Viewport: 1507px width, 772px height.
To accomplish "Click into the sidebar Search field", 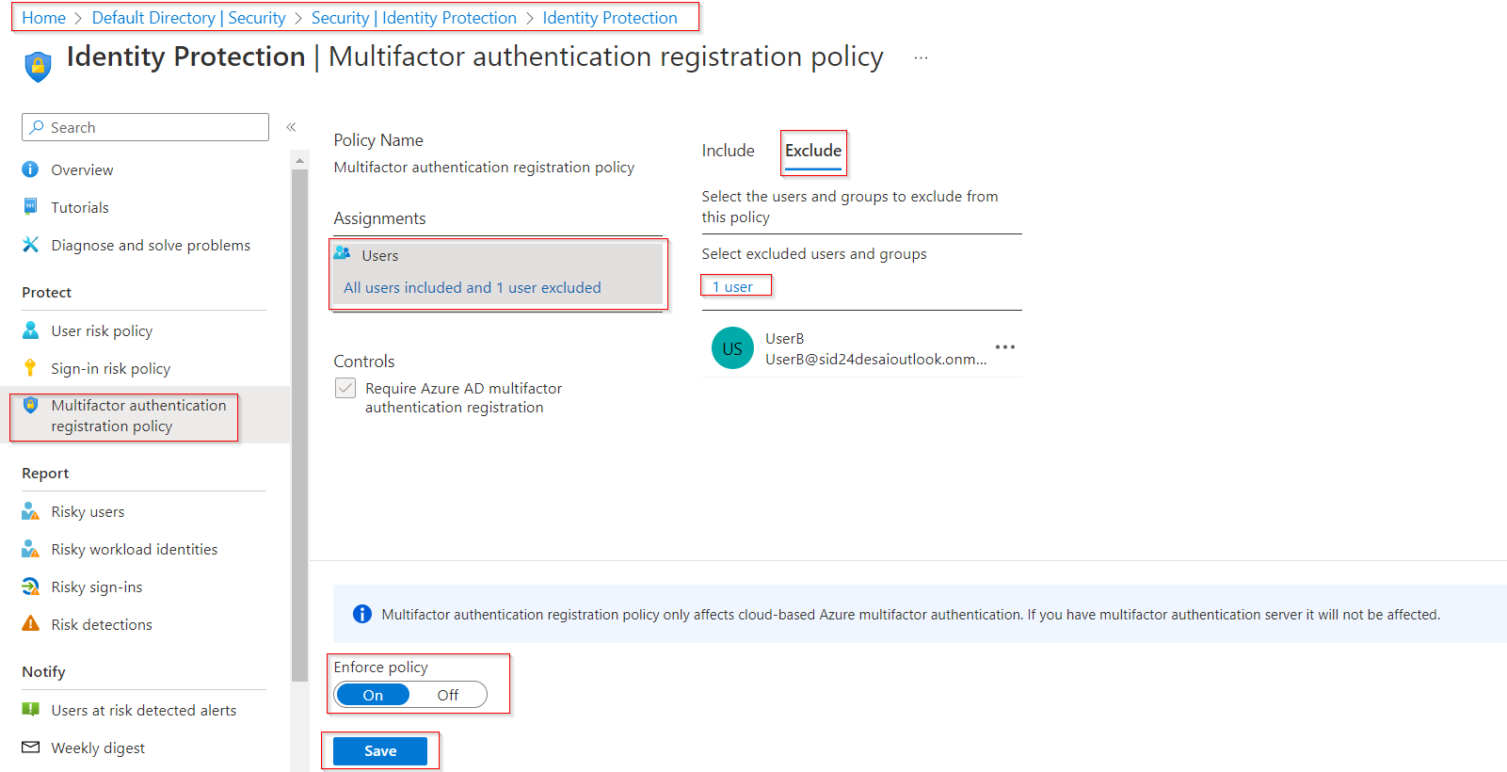I will (145, 127).
